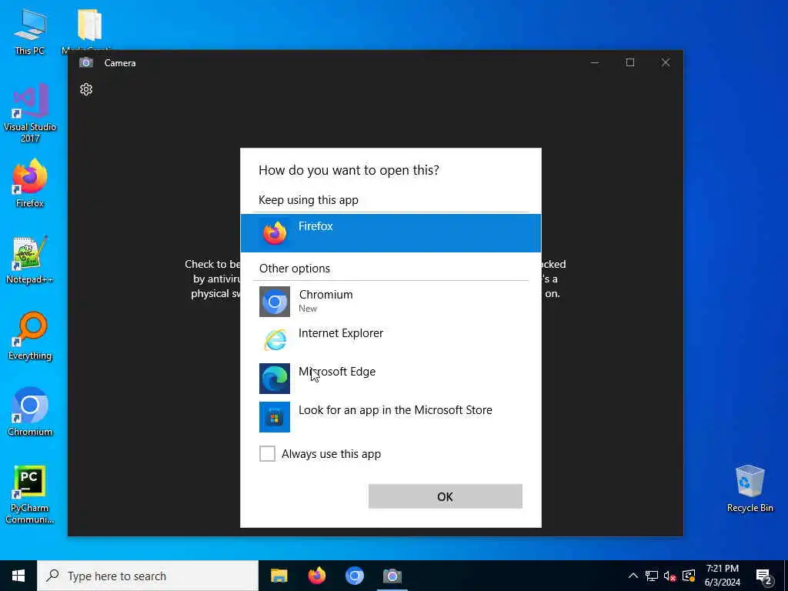Pick Internet Explorer to open this

[x=390, y=339]
